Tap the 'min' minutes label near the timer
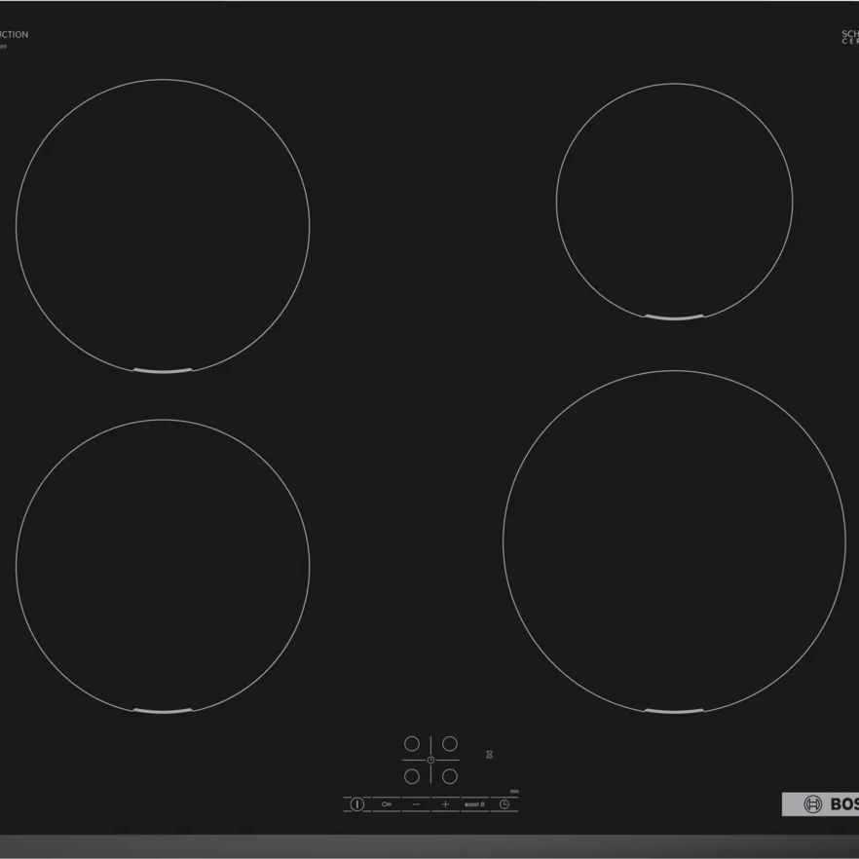Screen dimensions: 859x859 (x=513, y=791)
